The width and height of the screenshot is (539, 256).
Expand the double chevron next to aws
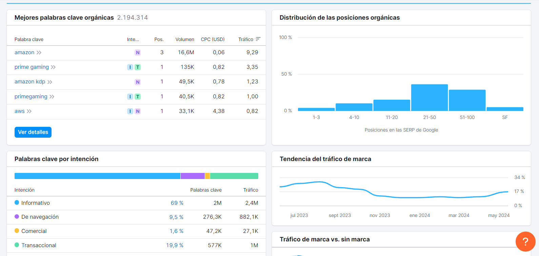point(29,111)
